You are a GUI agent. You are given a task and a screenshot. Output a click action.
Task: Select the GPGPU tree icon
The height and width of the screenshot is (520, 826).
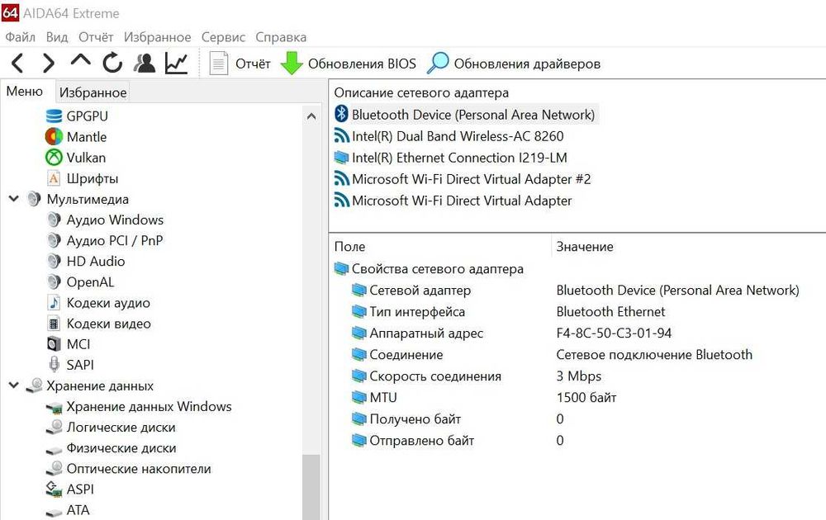tap(54, 116)
